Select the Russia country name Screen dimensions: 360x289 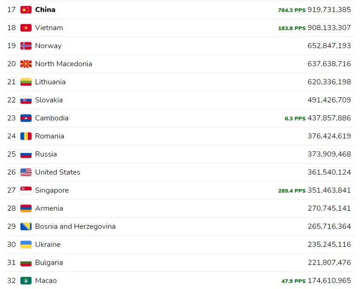(x=46, y=154)
